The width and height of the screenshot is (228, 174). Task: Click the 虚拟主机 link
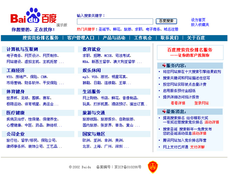coord(32,62)
